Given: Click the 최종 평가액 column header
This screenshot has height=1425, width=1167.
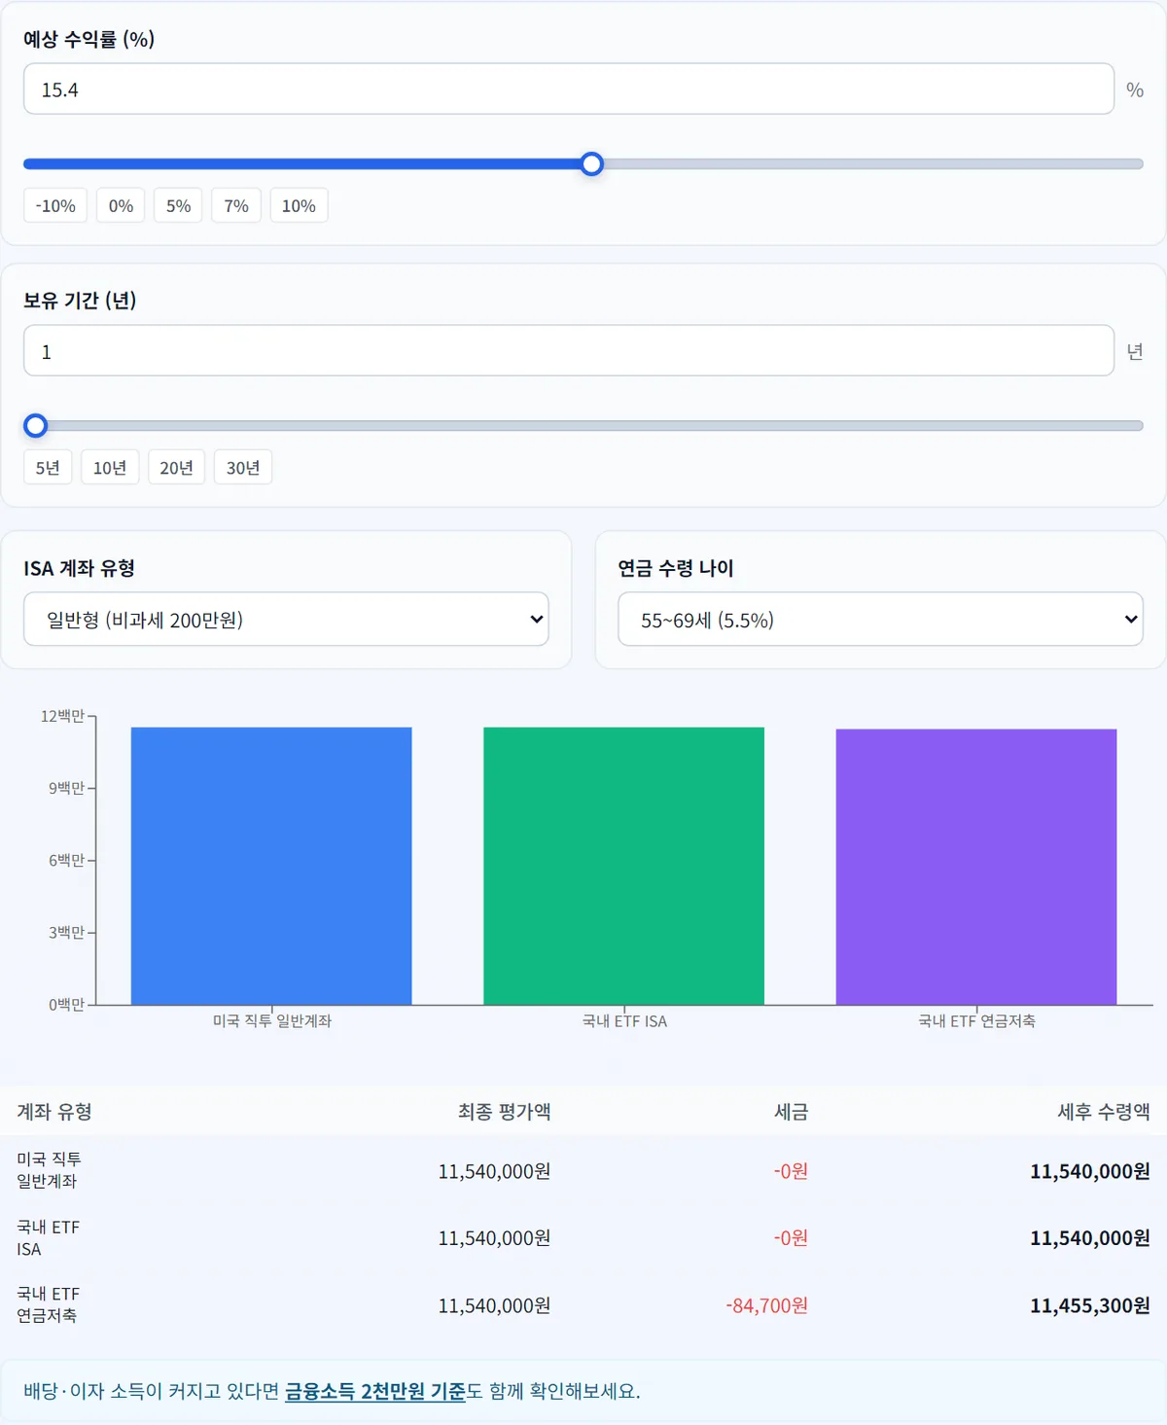Looking at the screenshot, I should click(504, 1112).
